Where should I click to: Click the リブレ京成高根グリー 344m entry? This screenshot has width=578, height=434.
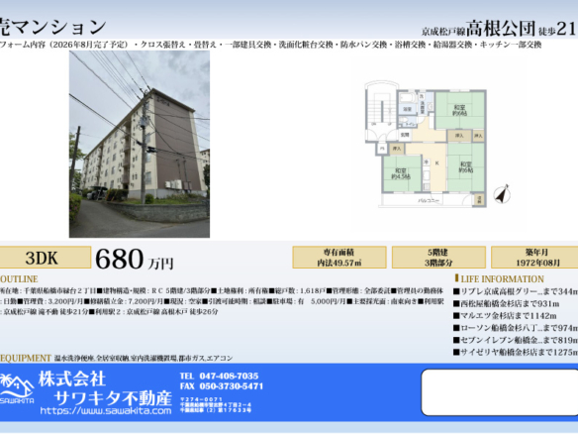[x=516, y=291]
